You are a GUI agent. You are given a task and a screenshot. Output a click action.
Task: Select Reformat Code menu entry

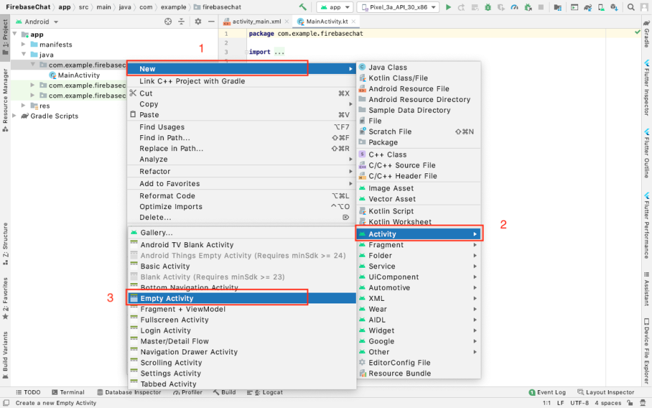coord(241,196)
